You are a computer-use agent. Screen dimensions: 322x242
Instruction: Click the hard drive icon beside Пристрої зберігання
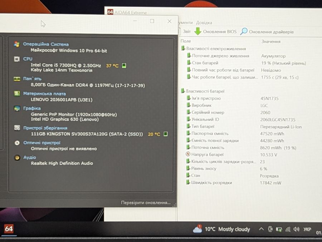(x=17, y=128)
